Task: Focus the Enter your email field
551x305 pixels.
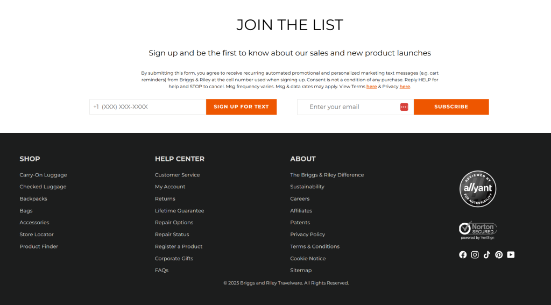Action: pos(350,107)
